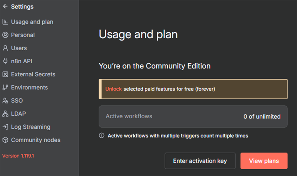297x176 pixels.
Task: Click the Settings header title
Action: point(22,7)
